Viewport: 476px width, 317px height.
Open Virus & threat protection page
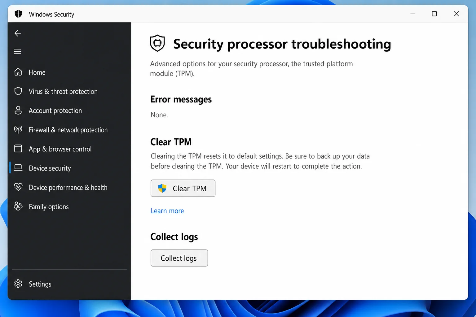[63, 92]
